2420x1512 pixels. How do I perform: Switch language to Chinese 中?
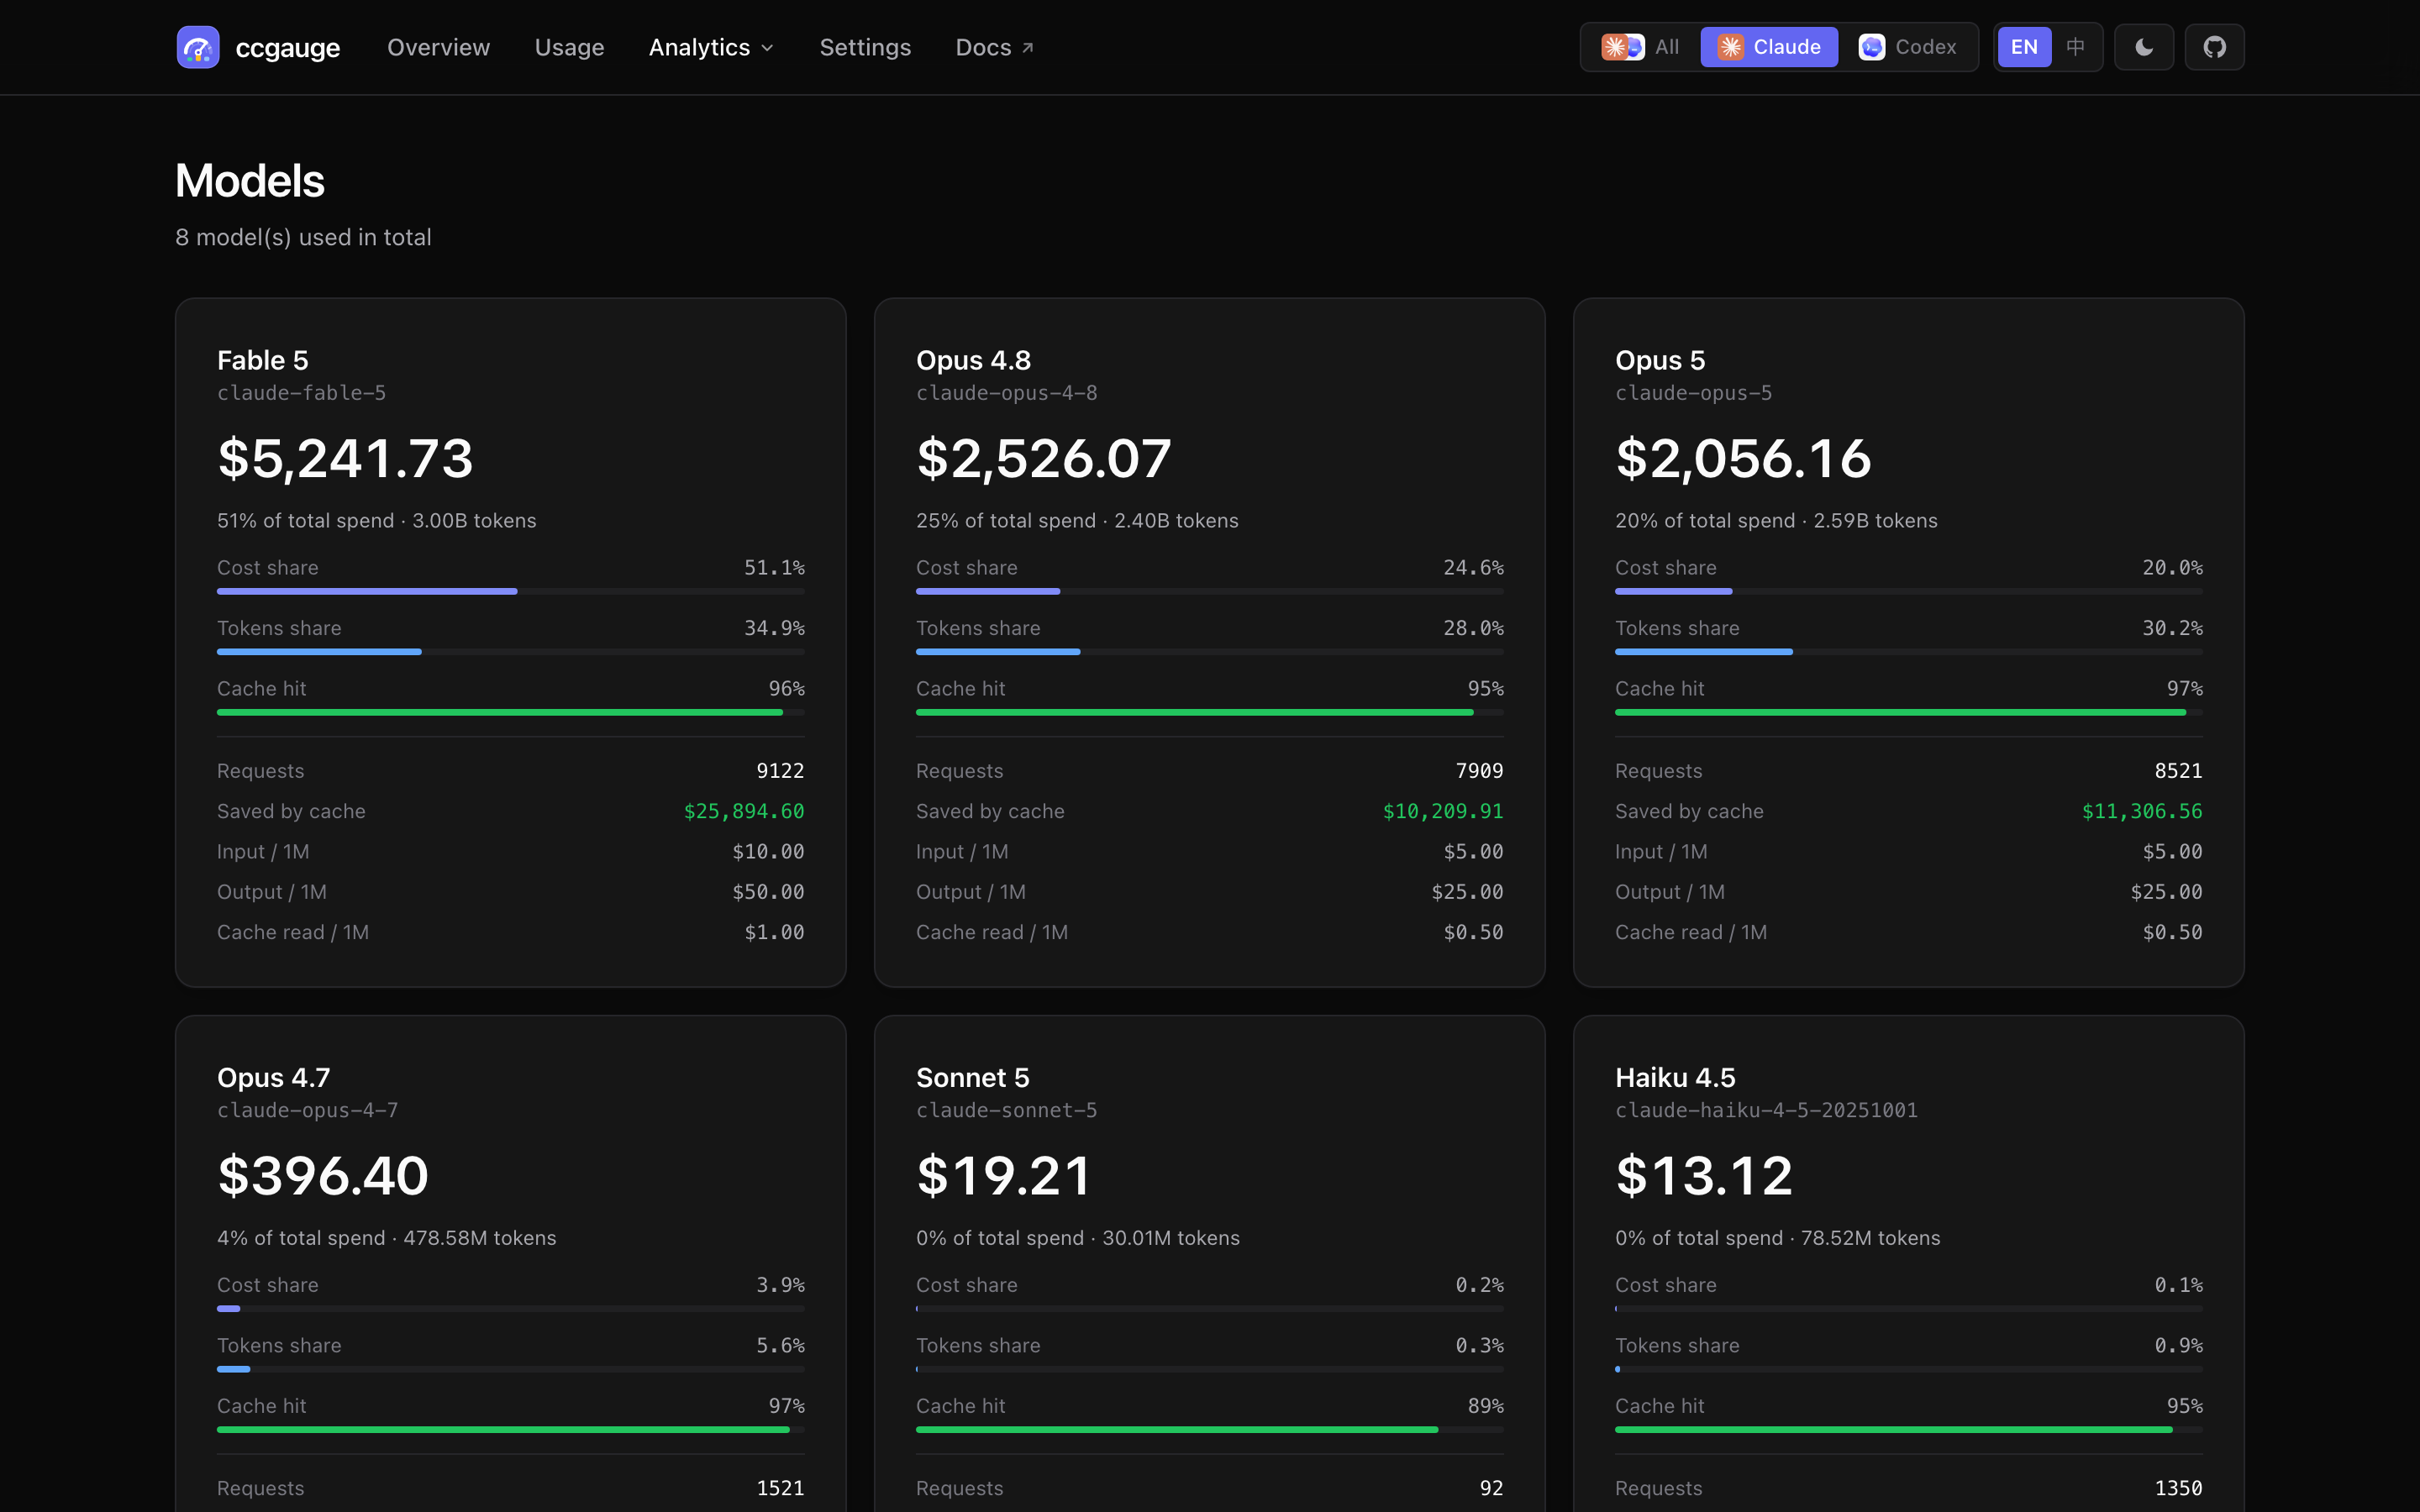tap(2076, 47)
